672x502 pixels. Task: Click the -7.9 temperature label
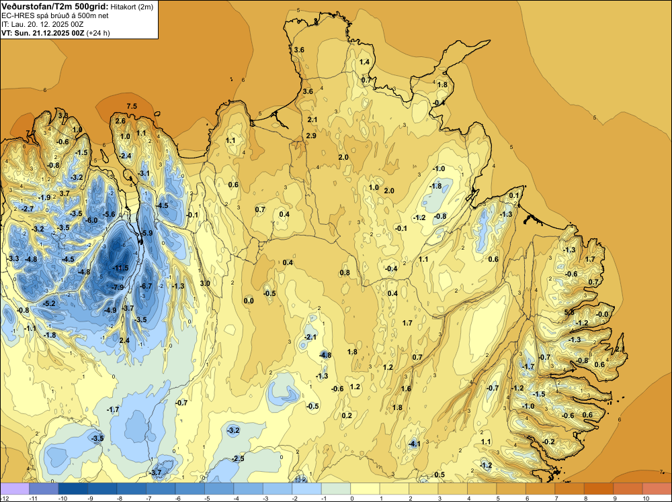click(x=118, y=287)
